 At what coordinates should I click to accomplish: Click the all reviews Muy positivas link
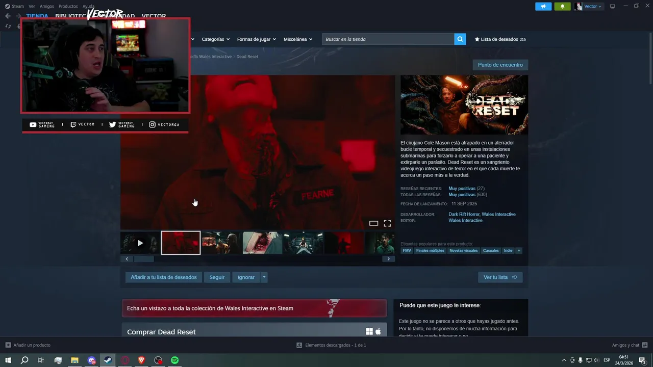click(462, 195)
